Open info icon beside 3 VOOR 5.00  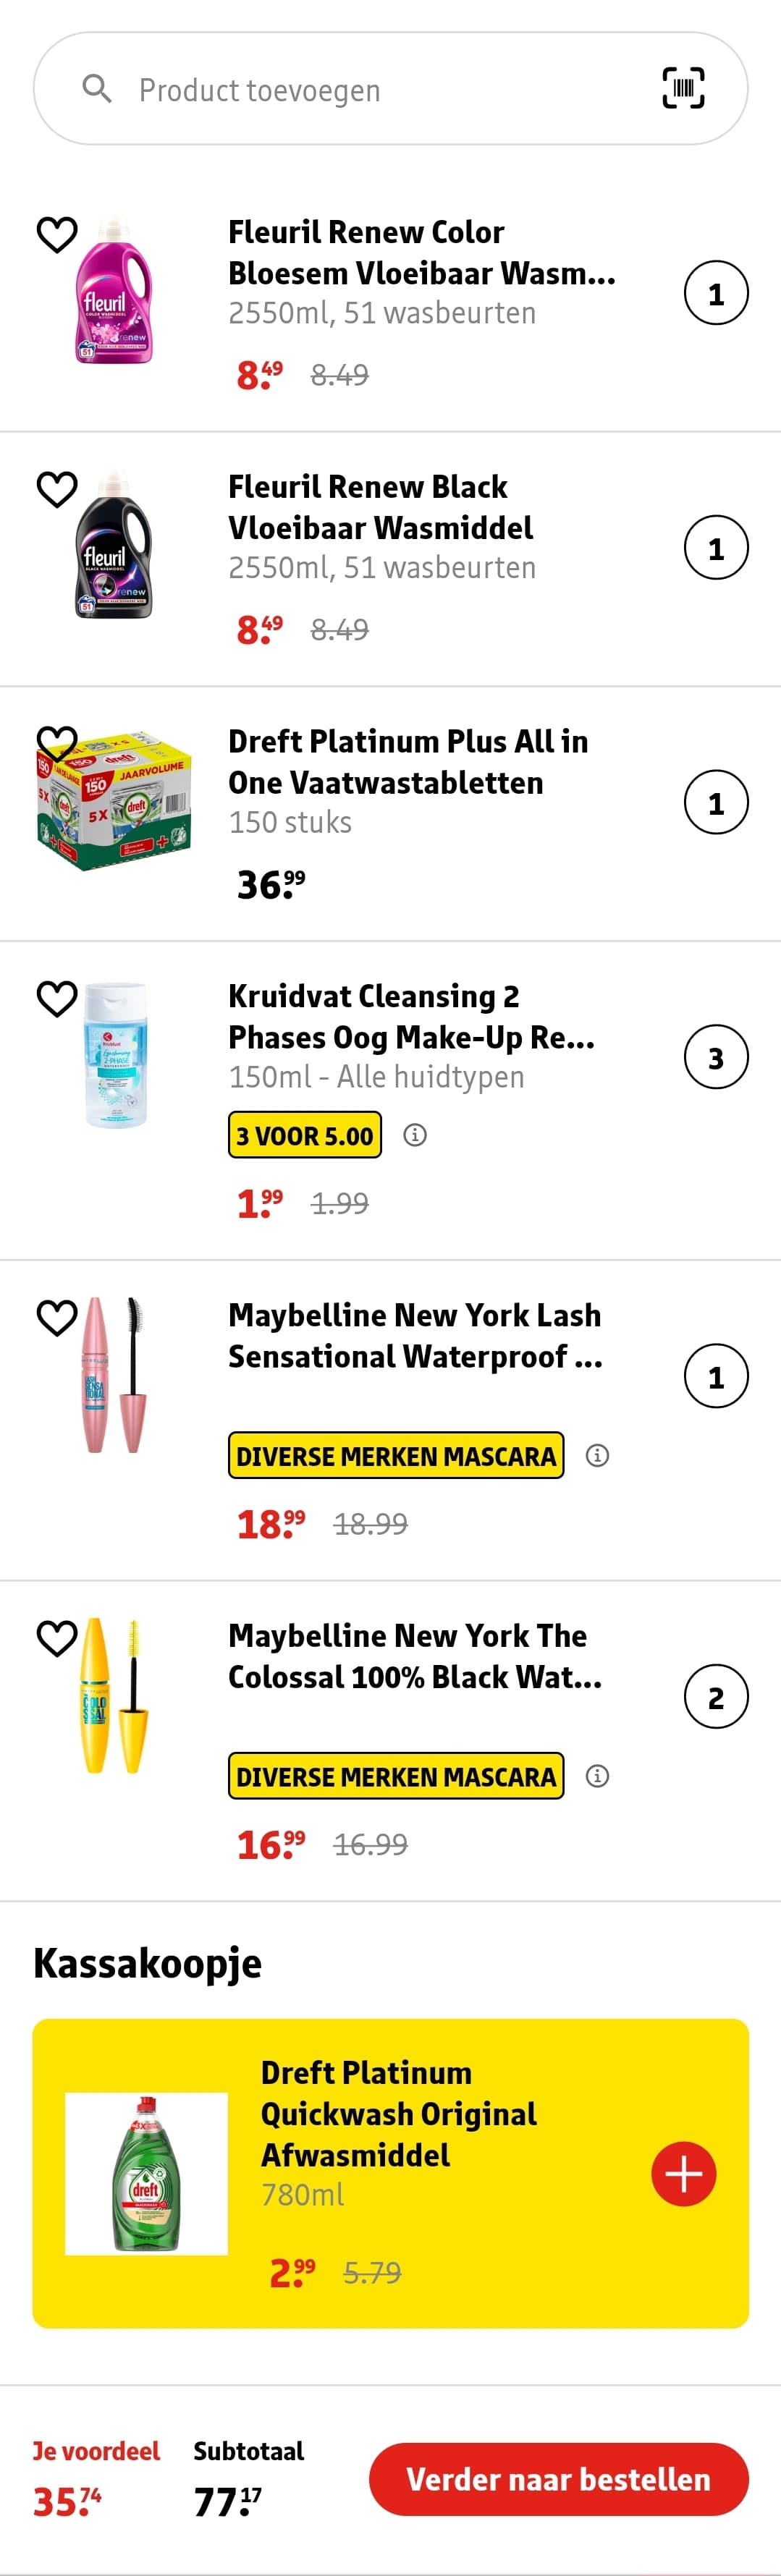coord(414,1135)
